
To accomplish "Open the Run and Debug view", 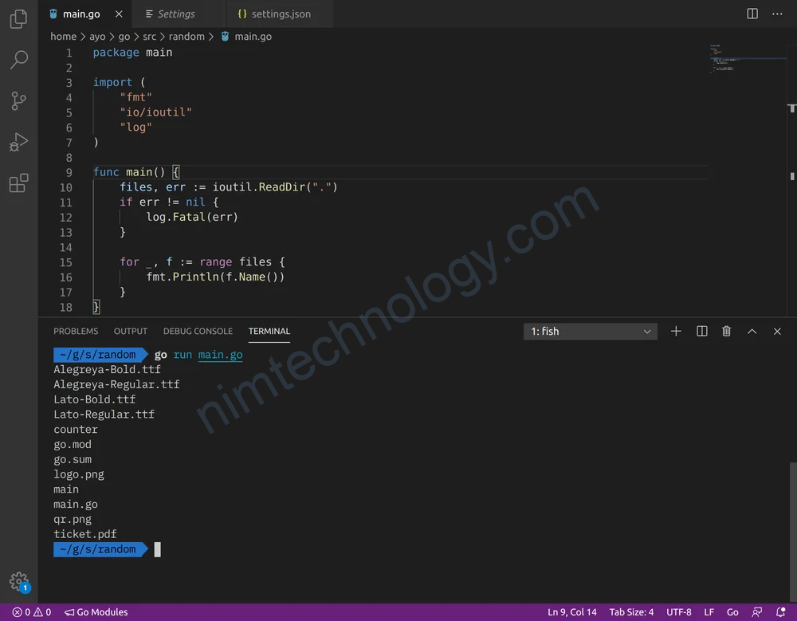I will [x=18, y=143].
